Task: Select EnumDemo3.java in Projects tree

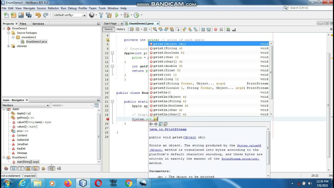Action: 37,42
